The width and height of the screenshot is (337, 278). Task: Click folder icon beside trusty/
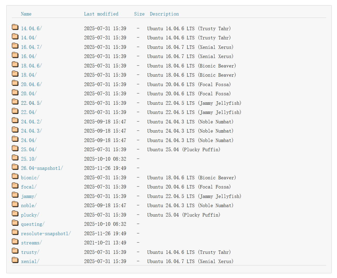click(x=15, y=251)
